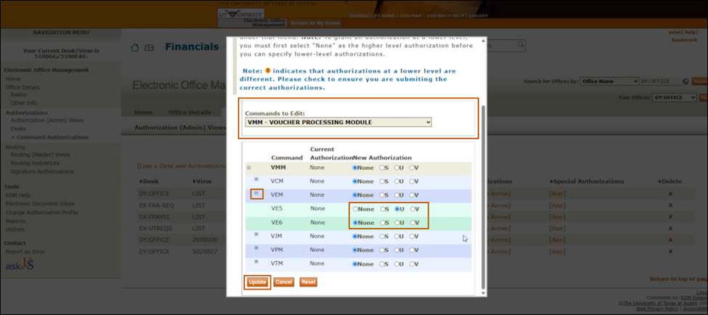Open Desks in navigation menu
The height and width of the screenshot is (315, 708).
[x=18, y=128]
